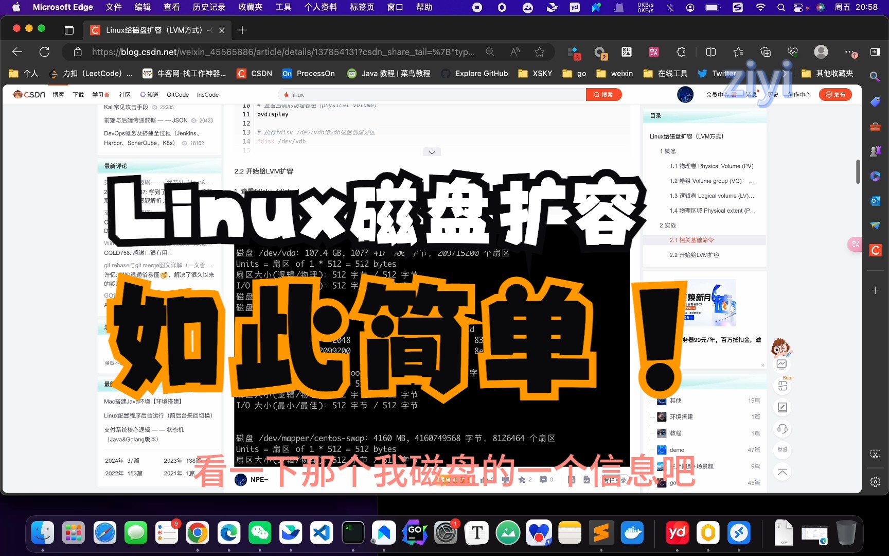This screenshot has width=889, height=556.
Task: Click the orange 搜索 button
Action: point(603,95)
